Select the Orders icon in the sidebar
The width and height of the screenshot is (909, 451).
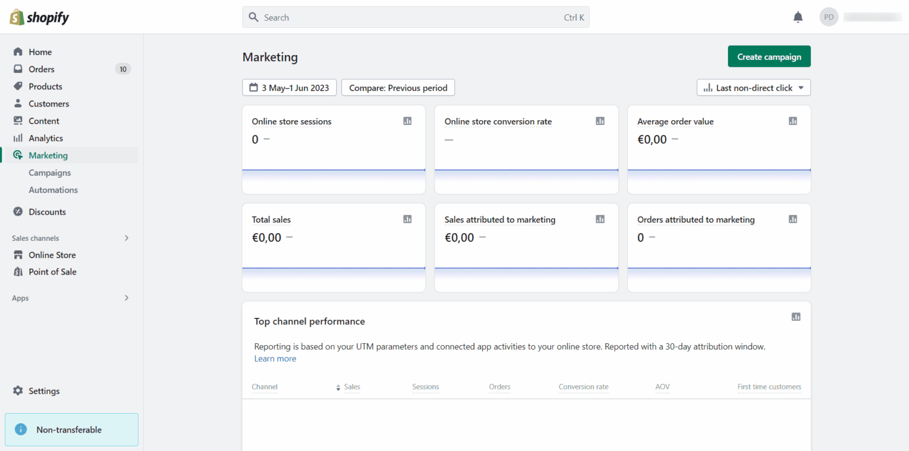[18, 69]
